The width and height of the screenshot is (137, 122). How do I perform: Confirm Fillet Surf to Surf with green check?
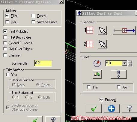(94, 109)
